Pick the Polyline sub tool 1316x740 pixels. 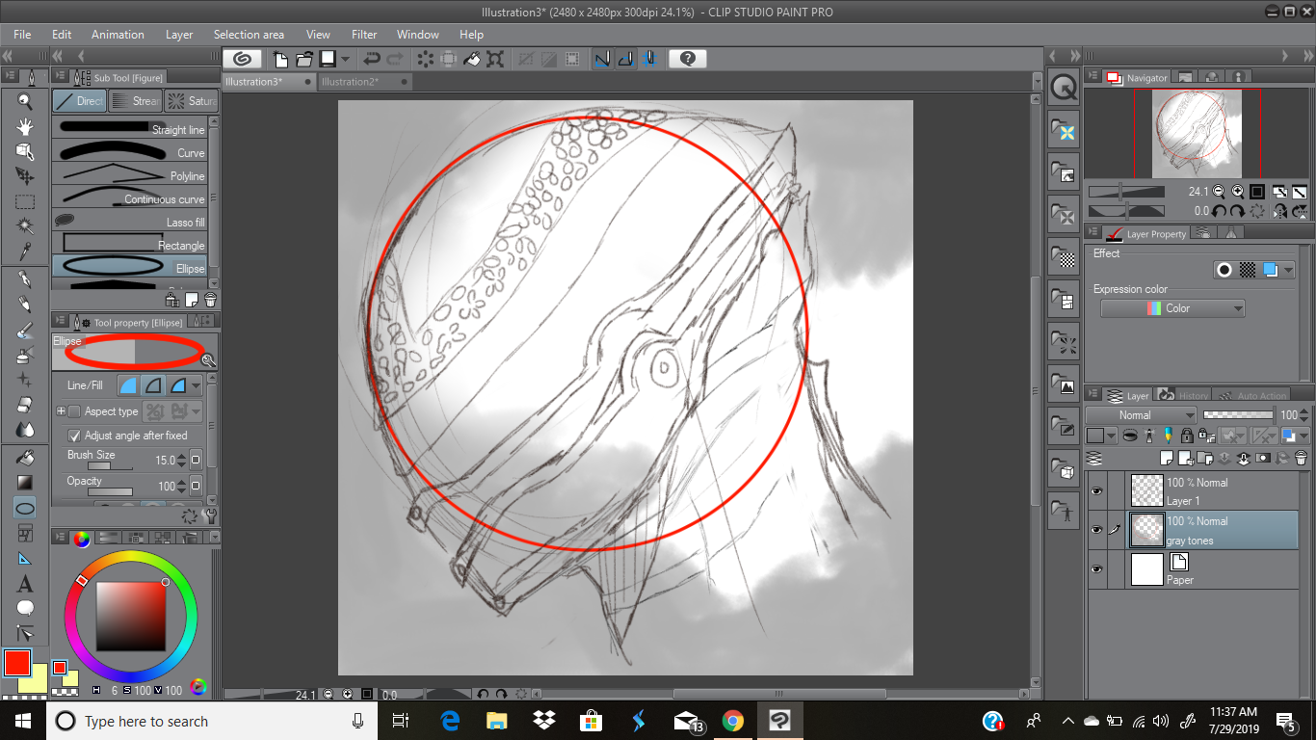click(x=135, y=175)
